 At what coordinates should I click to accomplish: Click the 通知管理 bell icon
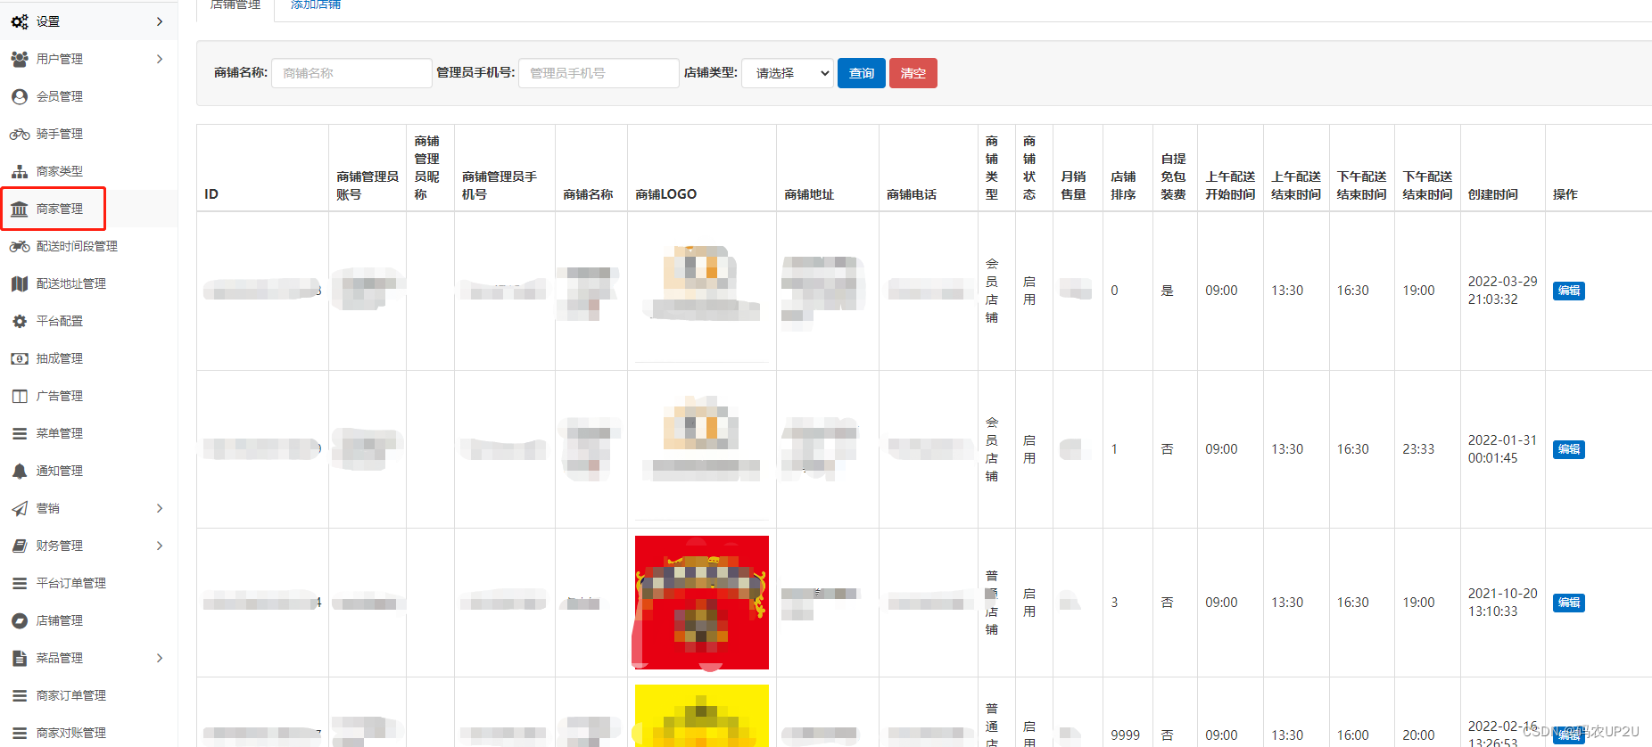(x=20, y=471)
